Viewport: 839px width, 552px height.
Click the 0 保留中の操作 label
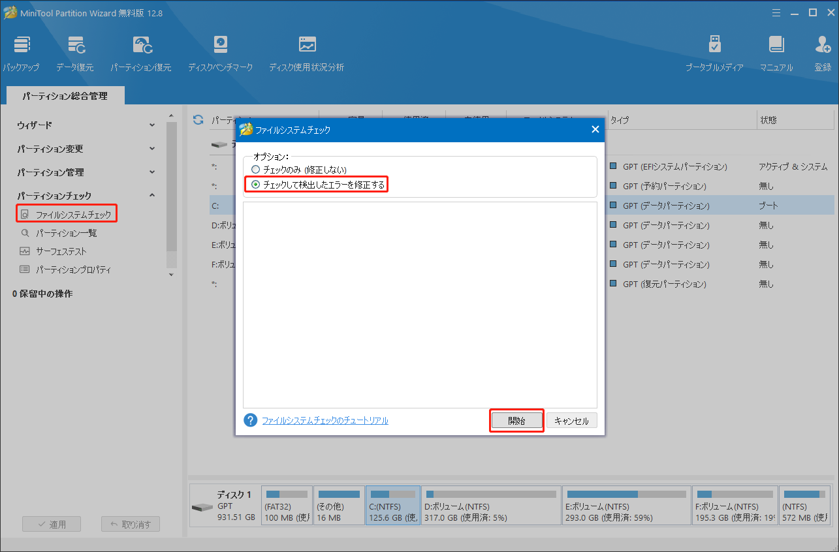[42, 294]
